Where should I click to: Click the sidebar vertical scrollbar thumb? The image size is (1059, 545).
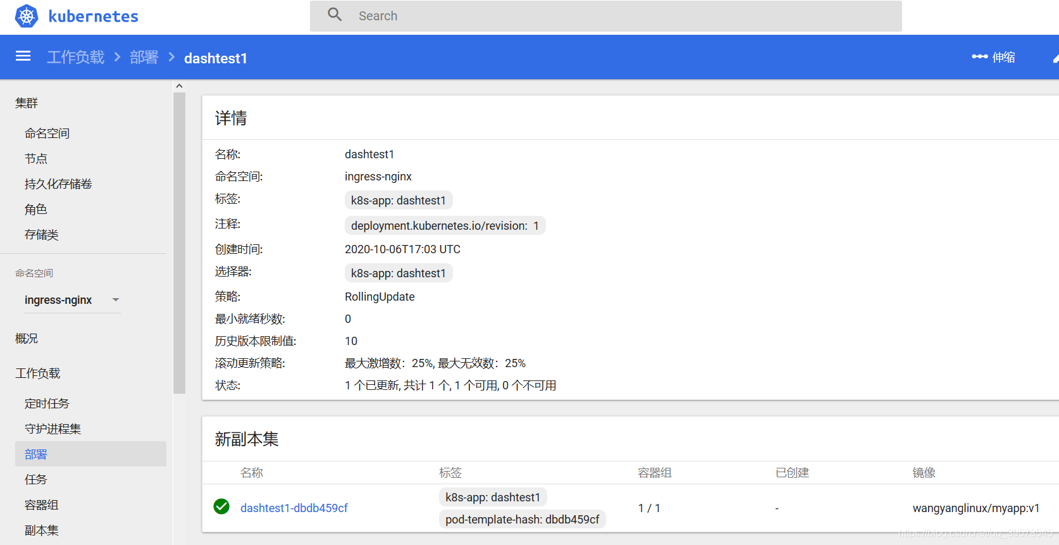(179, 243)
